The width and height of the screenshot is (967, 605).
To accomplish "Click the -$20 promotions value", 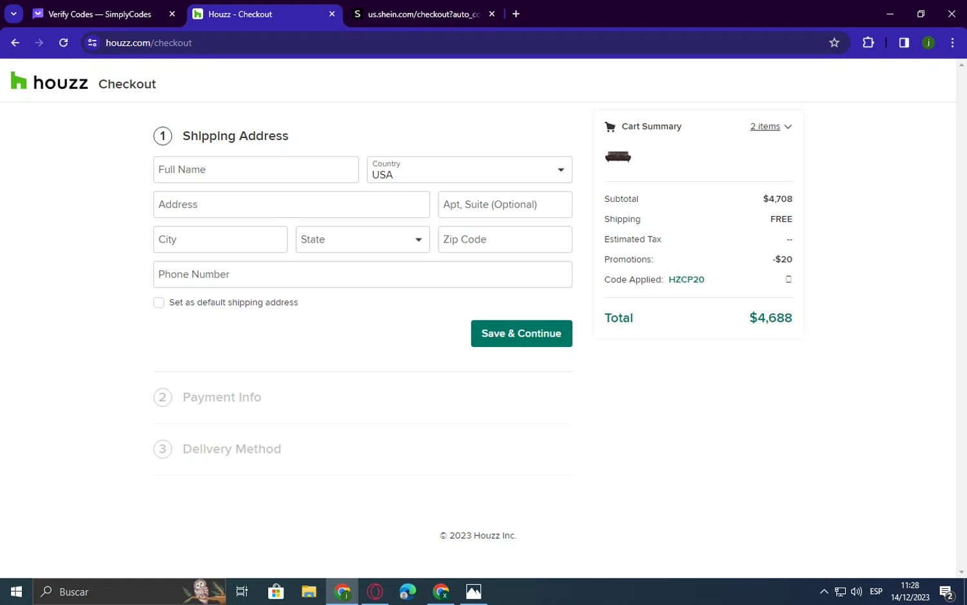I will [782, 259].
